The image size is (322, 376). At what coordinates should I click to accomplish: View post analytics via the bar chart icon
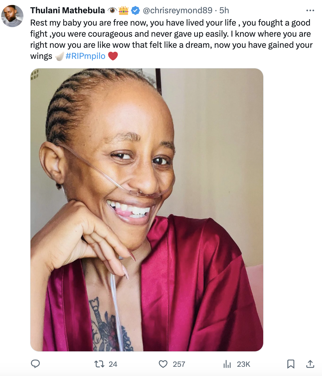point(227,364)
